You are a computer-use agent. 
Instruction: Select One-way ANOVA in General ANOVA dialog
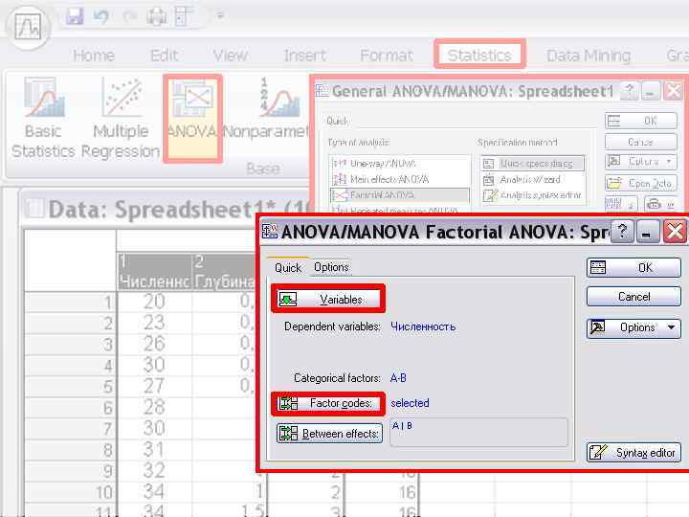point(399,163)
